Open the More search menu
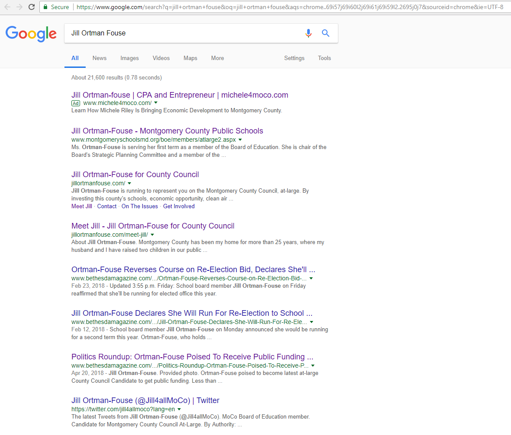 click(x=217, y=58)
